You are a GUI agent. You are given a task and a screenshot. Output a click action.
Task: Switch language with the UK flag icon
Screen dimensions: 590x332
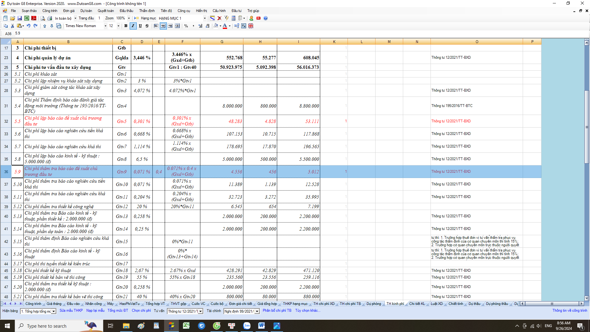click(x=251, y=26)
